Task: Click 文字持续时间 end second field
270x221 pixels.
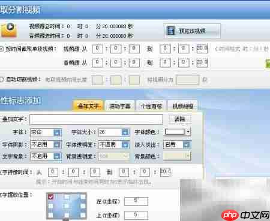Action: click(166, 172)
